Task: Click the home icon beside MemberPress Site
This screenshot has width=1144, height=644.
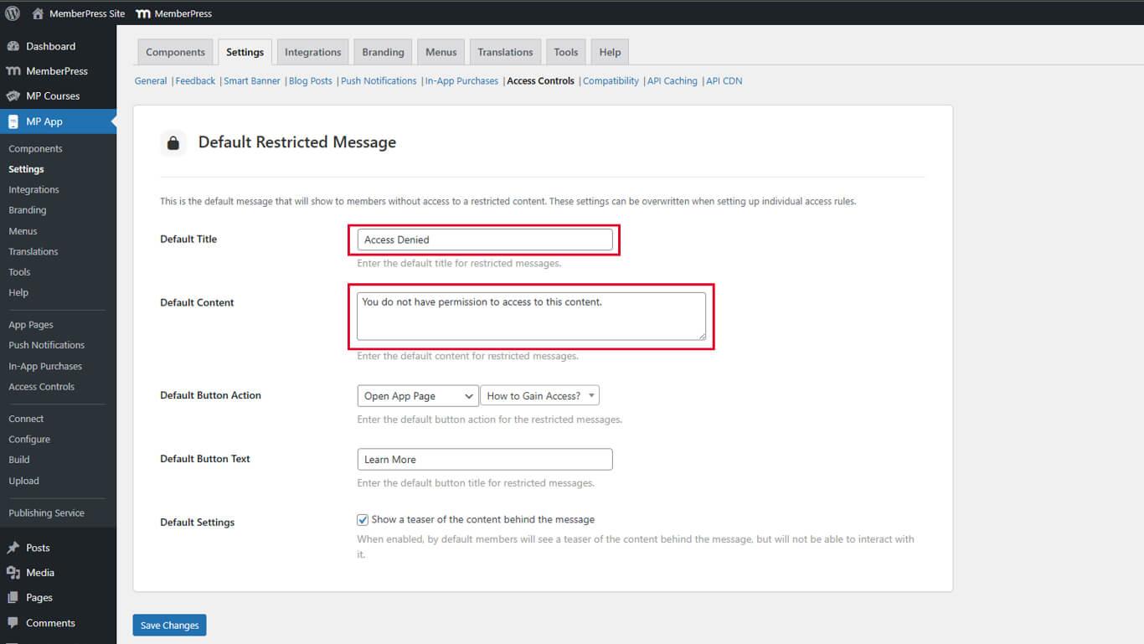Action: point(38,13)
